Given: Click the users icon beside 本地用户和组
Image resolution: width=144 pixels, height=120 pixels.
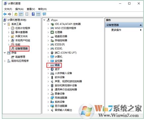Looking at the screenshot, I should point(13,40).
